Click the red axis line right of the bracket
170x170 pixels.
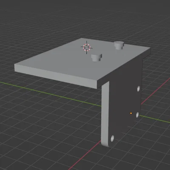156,91
